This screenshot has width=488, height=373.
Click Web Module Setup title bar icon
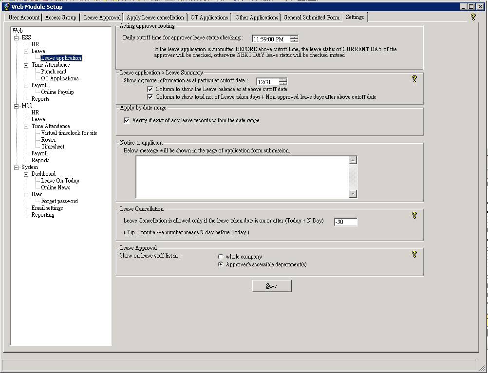6,7
